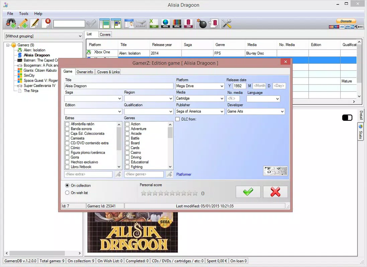Click the Xbox icon in the Alien: Isolation row
367x267 pixels.
(89, 52)
